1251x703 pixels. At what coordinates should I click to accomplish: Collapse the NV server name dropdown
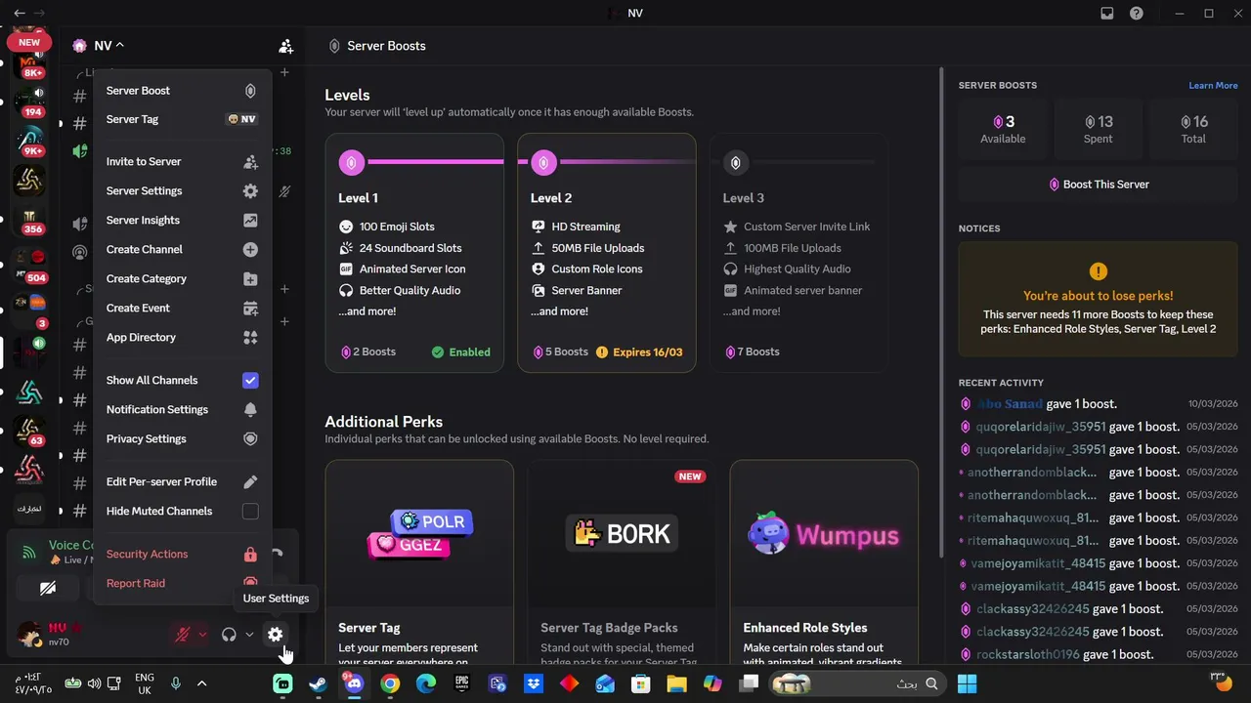pos(99,46)
